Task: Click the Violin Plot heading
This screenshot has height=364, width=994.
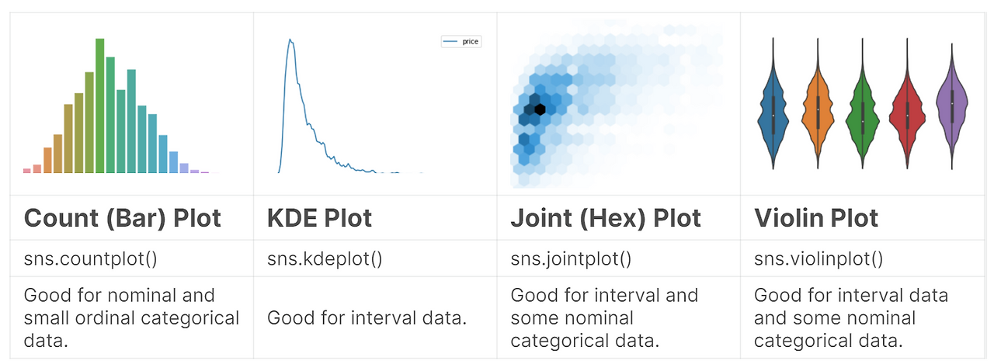Action: point(815,218)
